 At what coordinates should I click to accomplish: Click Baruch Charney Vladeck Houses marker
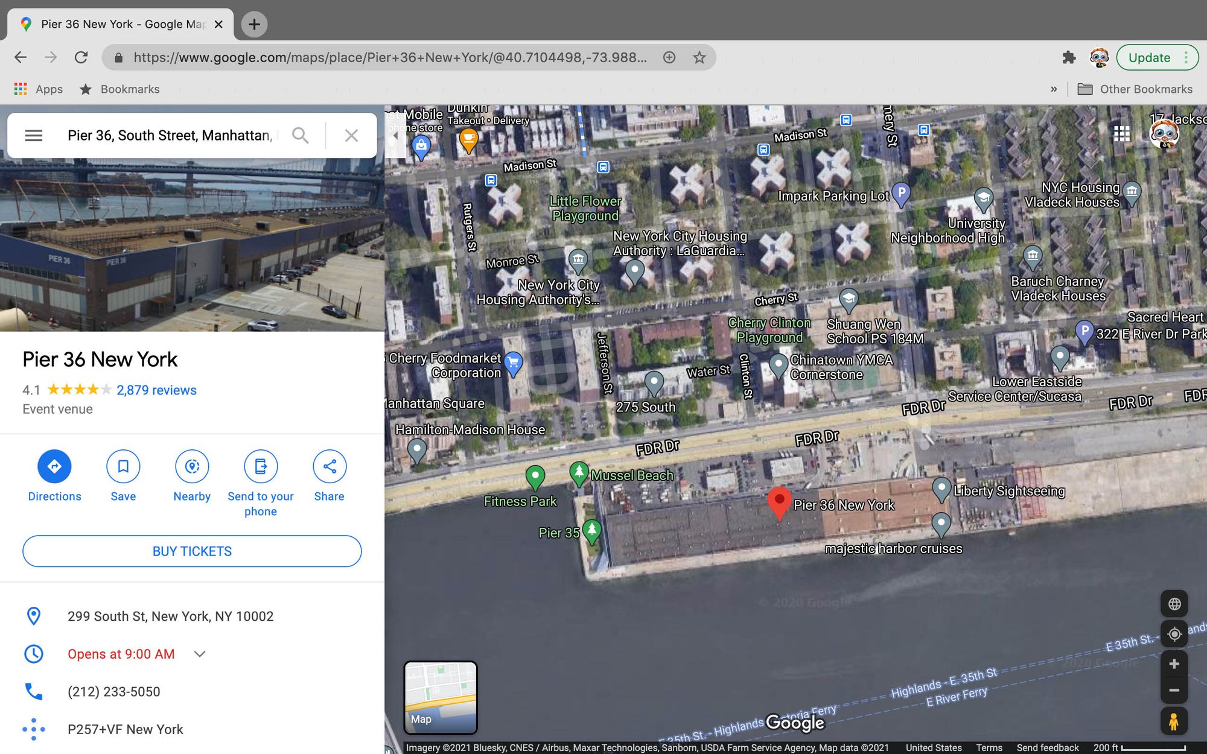click(1033, 258)
